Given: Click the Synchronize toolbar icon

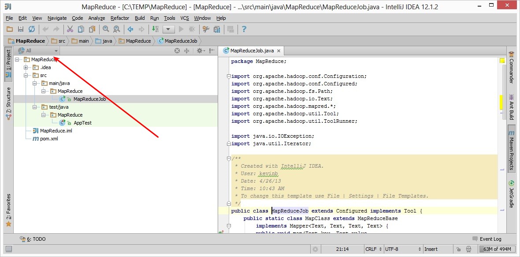Looking at the screenshot, I should (31, 29).
